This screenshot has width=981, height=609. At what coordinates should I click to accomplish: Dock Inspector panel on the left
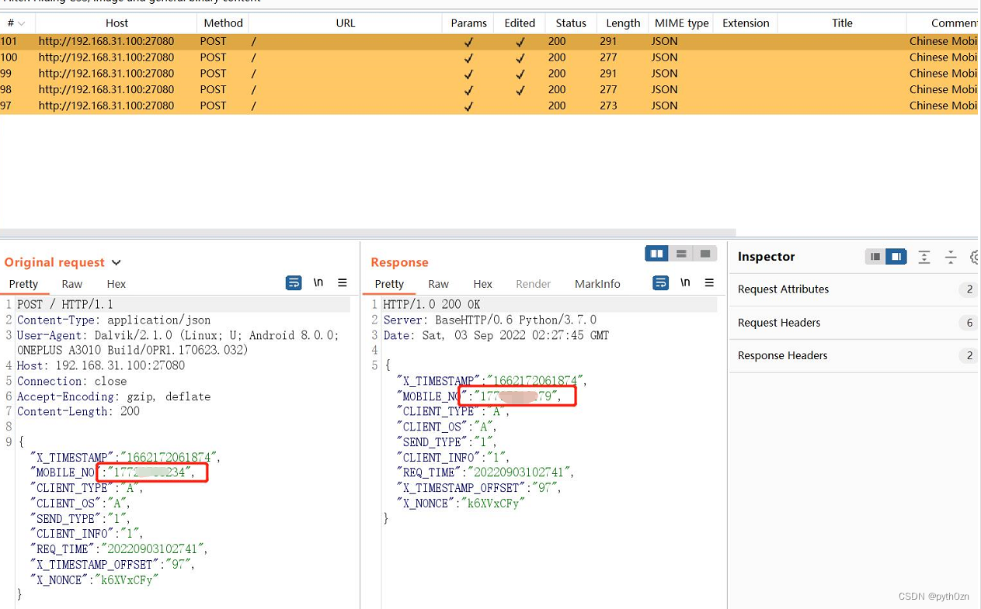(875, 257)
